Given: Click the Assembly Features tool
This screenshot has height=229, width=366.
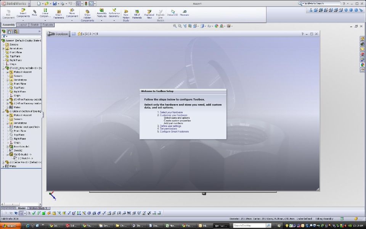Looking at the screenshot, I should 101,13.
